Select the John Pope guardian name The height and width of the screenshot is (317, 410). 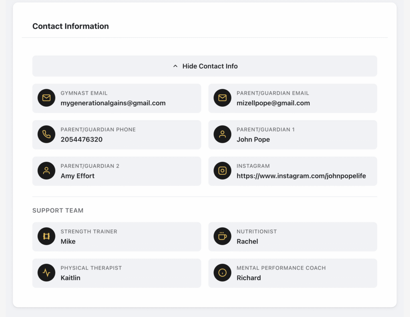[253, 140]
